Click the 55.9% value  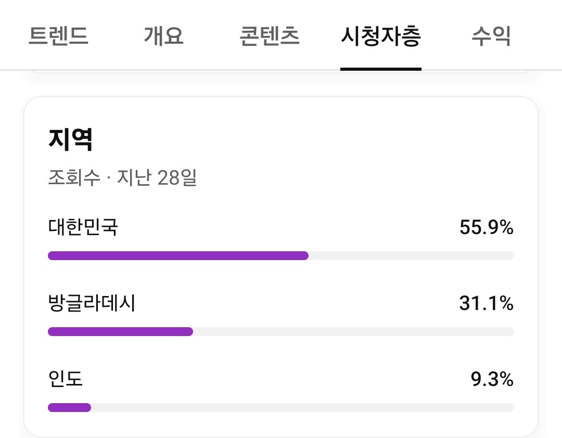(486, 227)
